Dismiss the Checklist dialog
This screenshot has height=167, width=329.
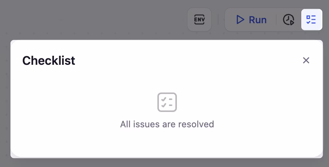[306, 60]
